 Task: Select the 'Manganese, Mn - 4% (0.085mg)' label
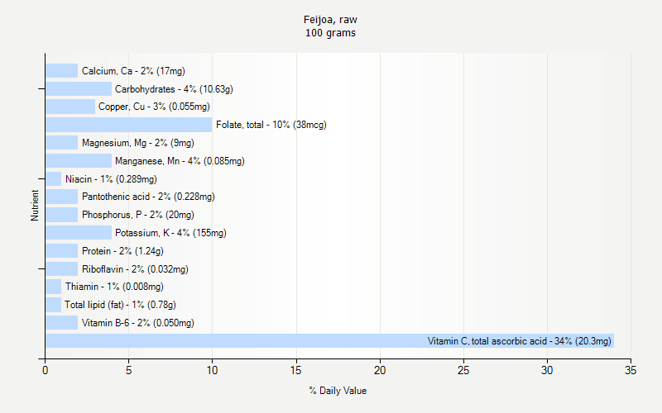pos(180,161)
